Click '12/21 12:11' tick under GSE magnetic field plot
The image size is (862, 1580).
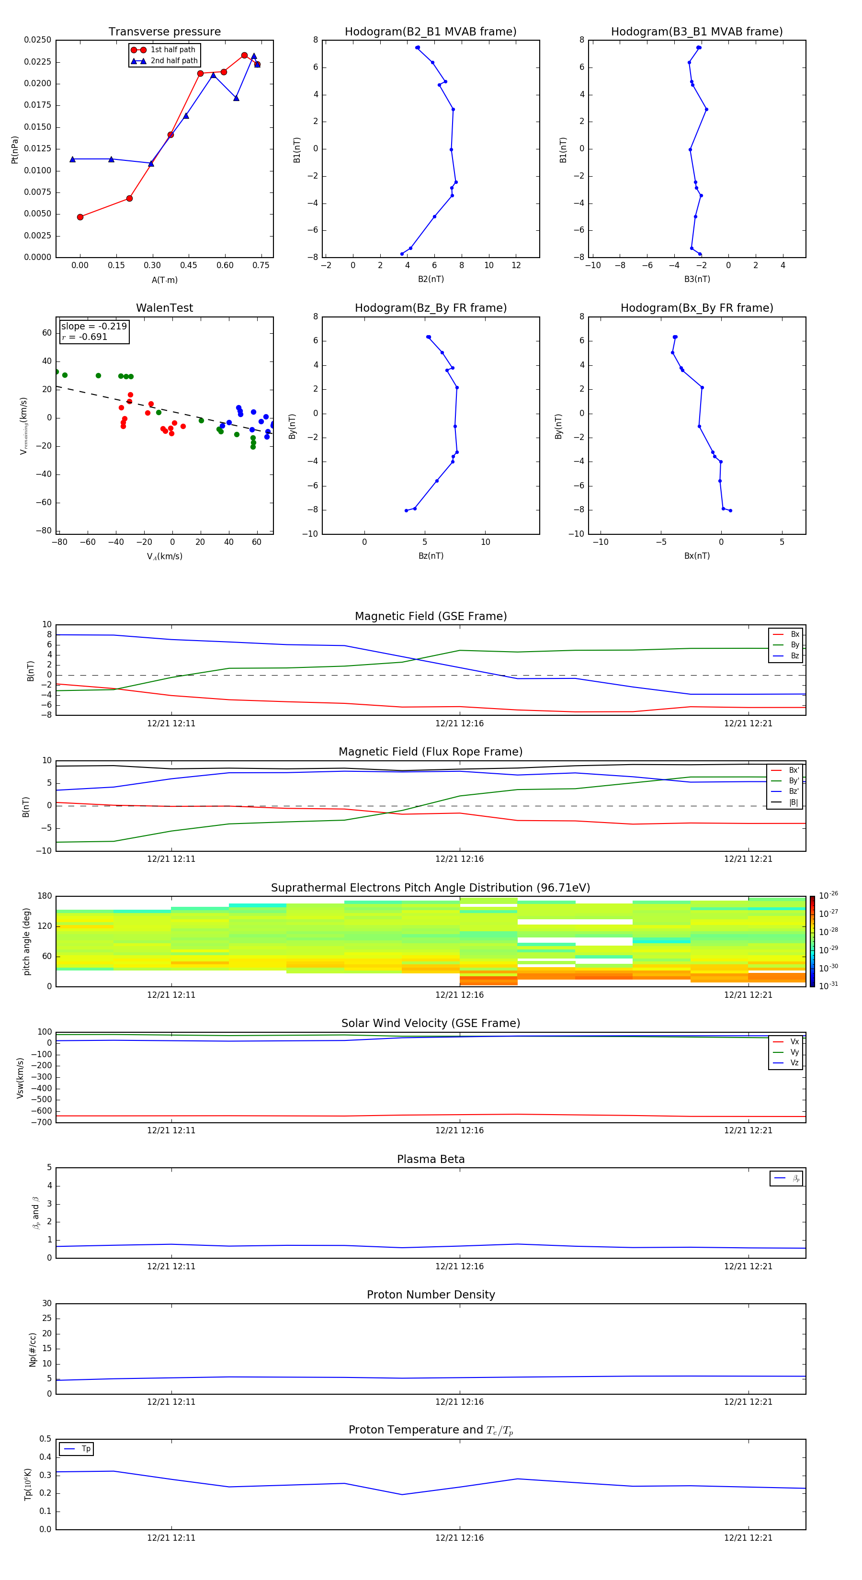[171, 723]
